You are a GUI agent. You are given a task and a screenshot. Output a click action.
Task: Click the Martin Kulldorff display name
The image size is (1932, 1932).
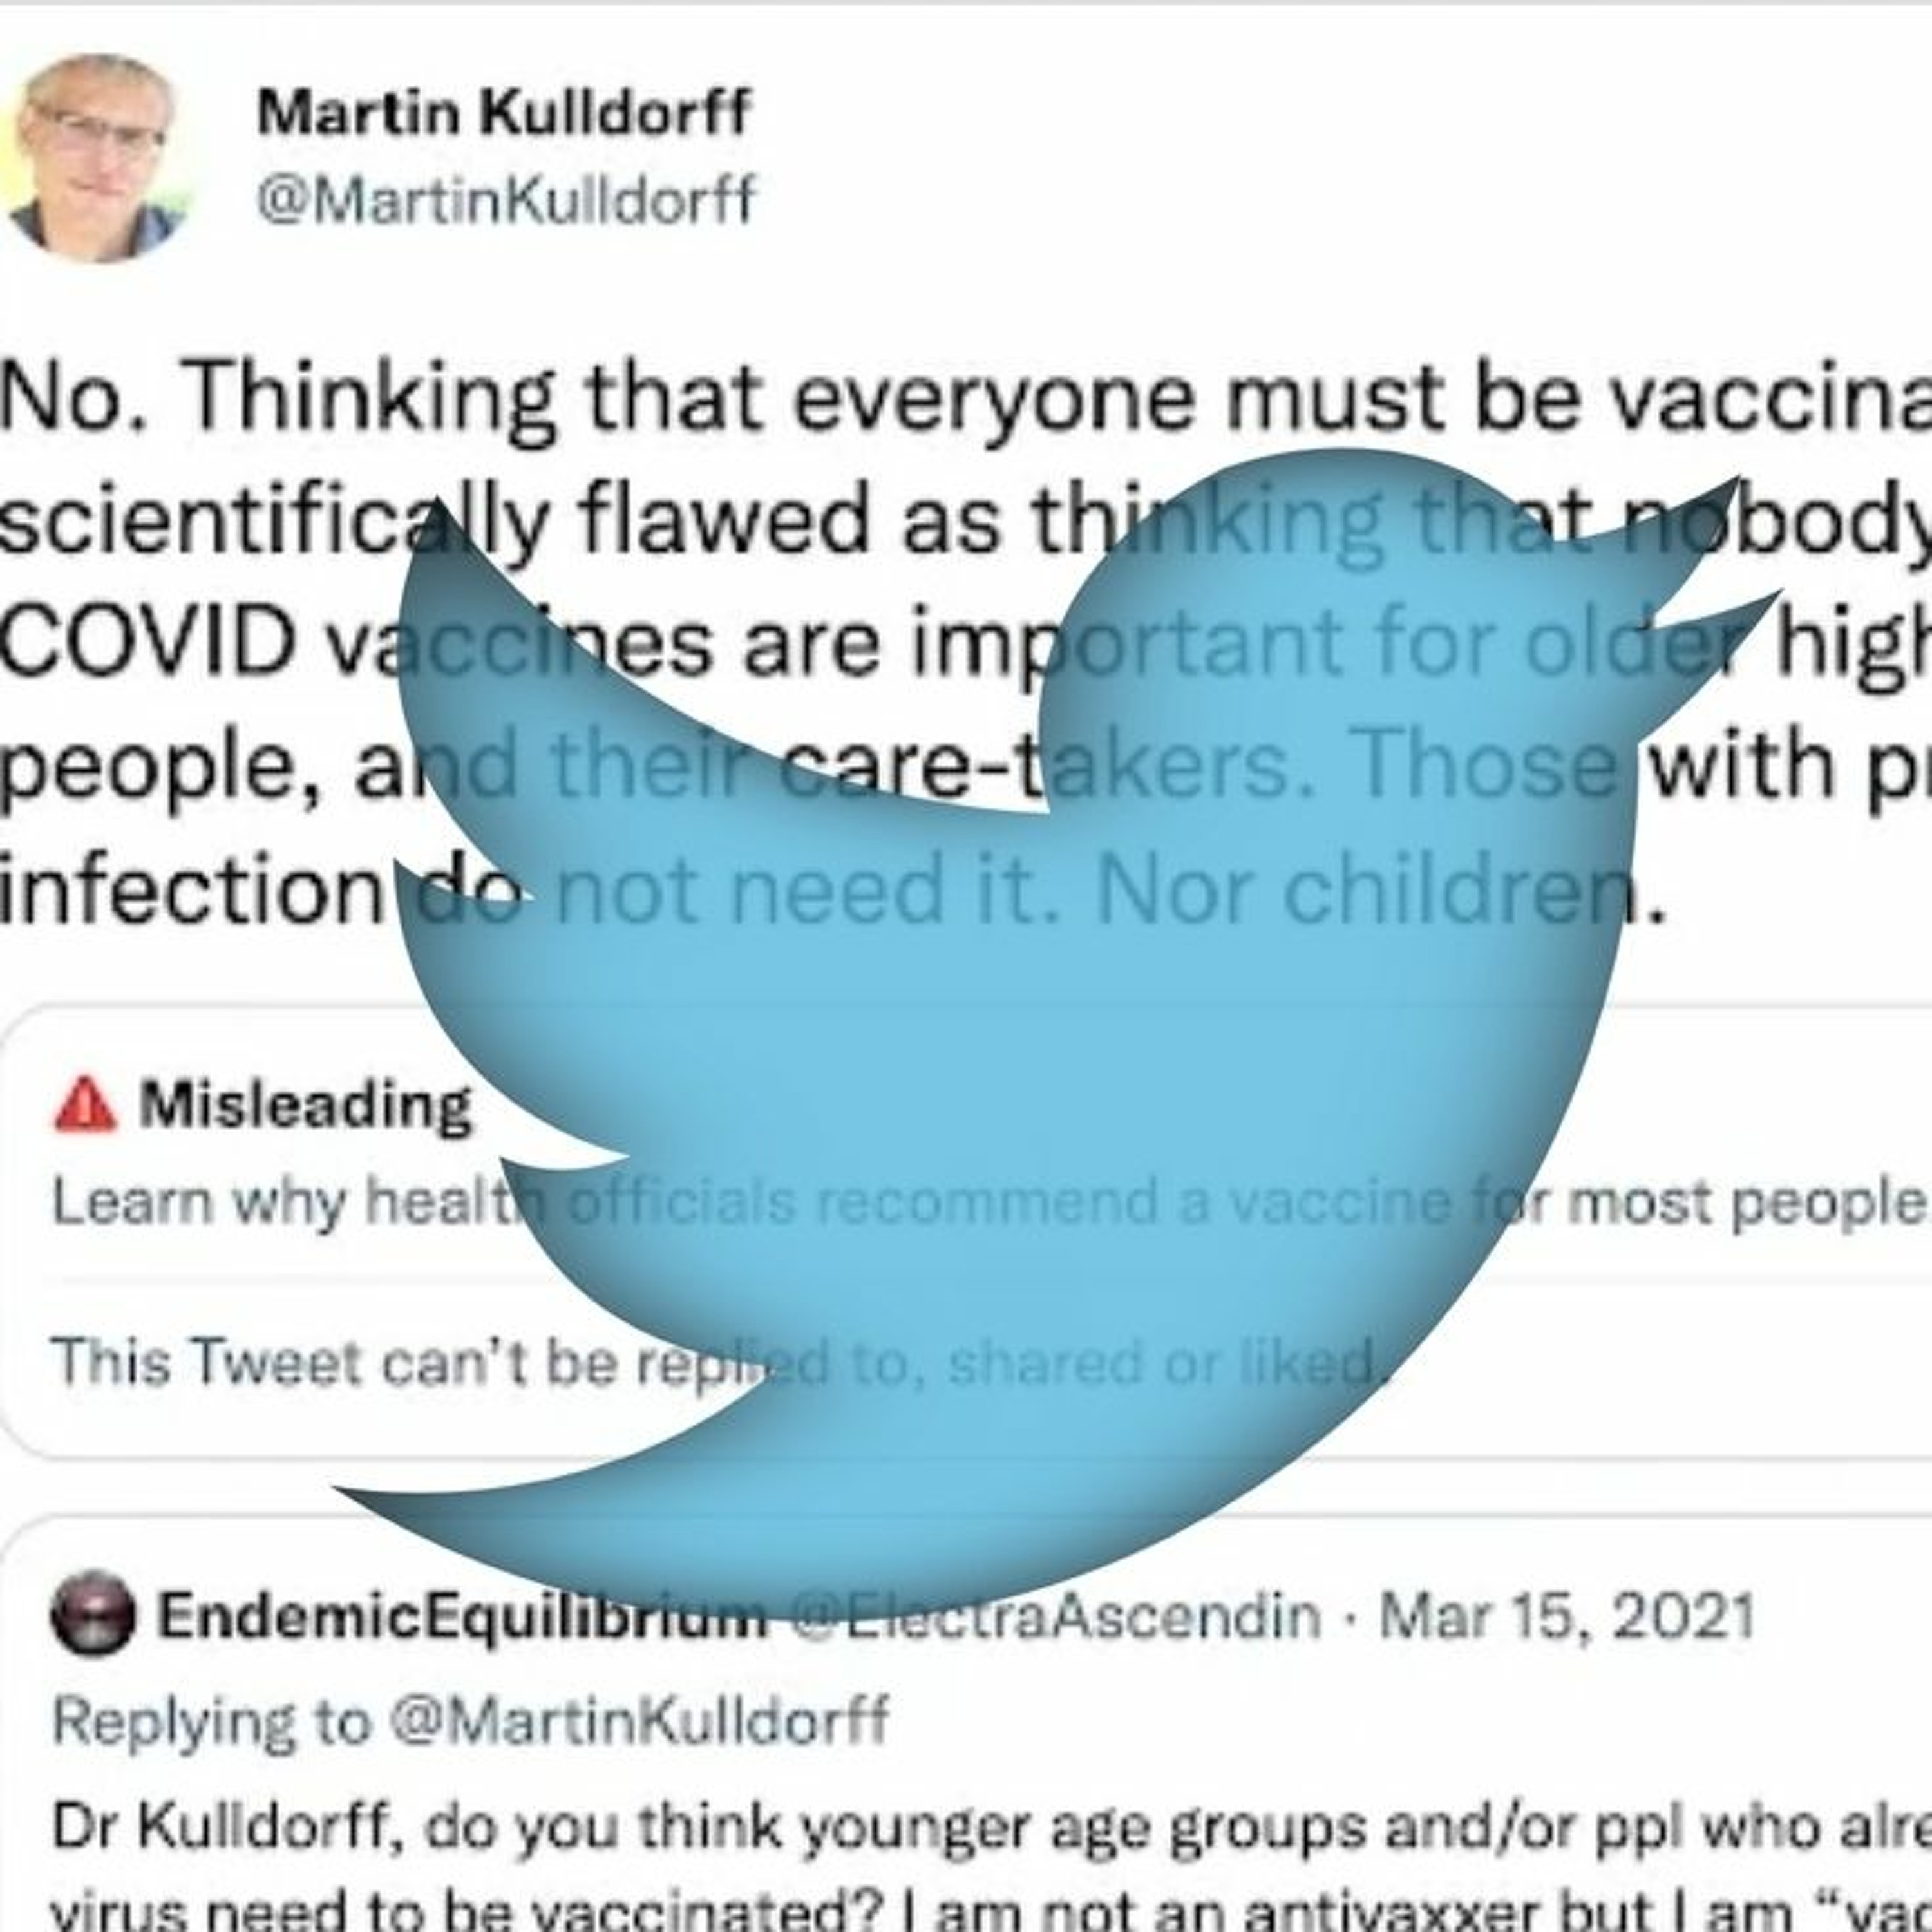point(503,112)
